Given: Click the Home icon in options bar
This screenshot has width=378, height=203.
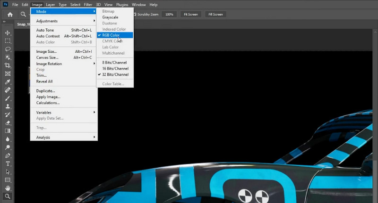Looking at the screenshot, I should pyautogui.click(x=10, y=15).
